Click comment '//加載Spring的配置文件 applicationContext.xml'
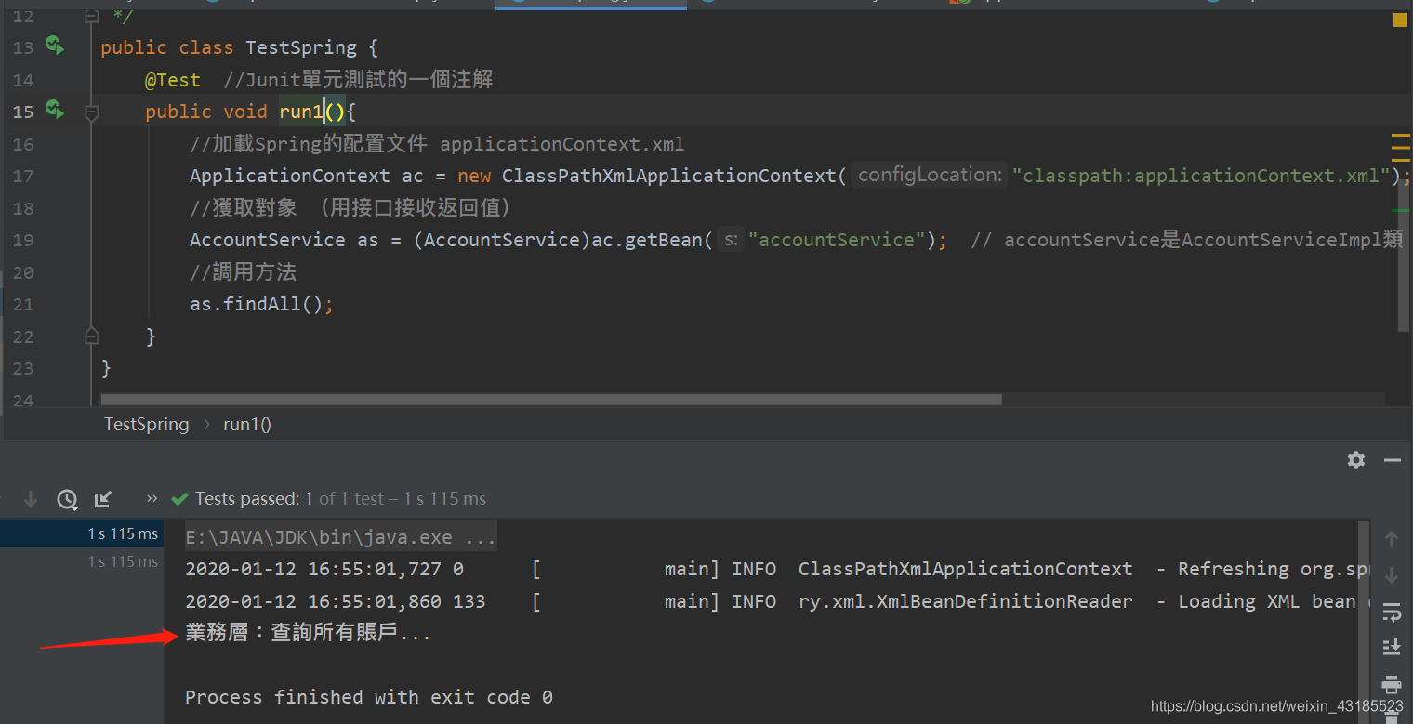The image size is (1413, 724). pyautogui.click(x=437, y=144)
